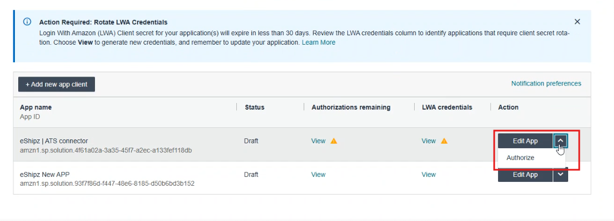Open the Learn More link
This screenshot has height=221, width=614.
coord(318,42)
